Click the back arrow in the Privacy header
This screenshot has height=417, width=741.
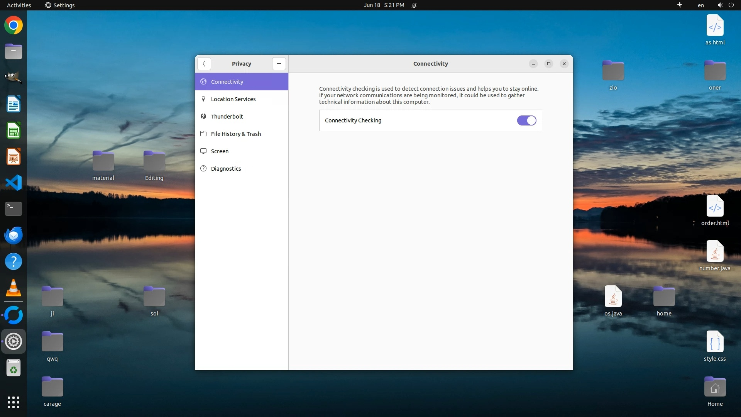(204, 64)
